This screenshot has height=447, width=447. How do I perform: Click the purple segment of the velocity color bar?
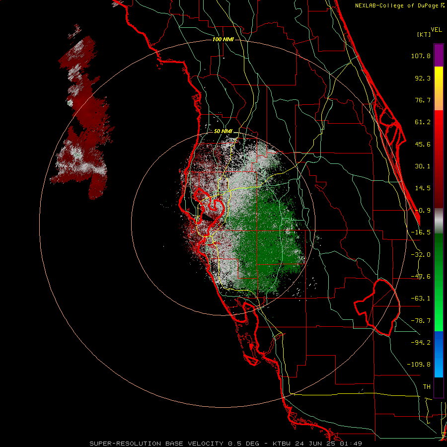point(439,55)
